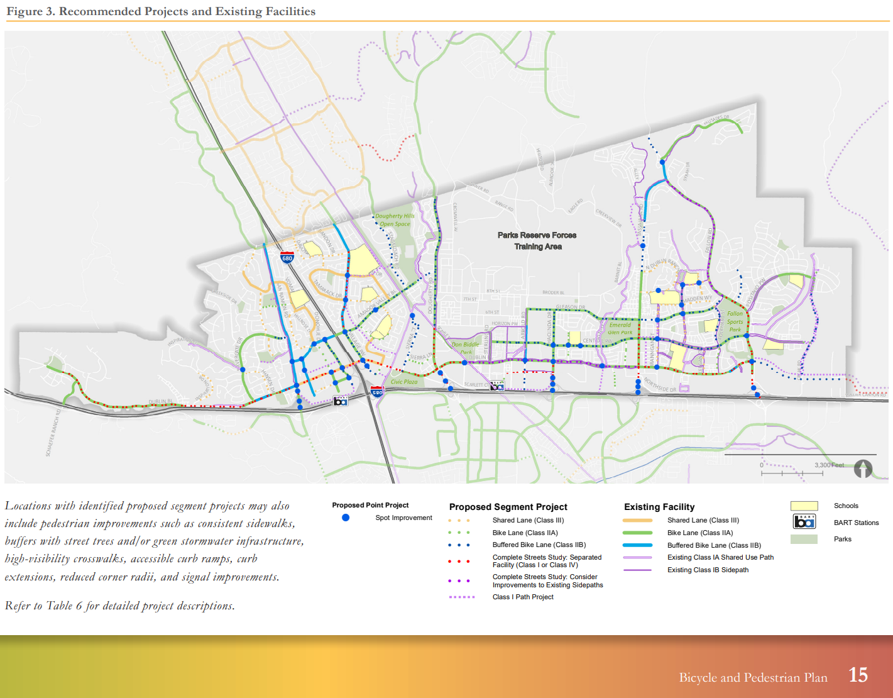893x698 pixels.
Task: Click the Class I Path Project dotted symbol
Action: (462, 597)
